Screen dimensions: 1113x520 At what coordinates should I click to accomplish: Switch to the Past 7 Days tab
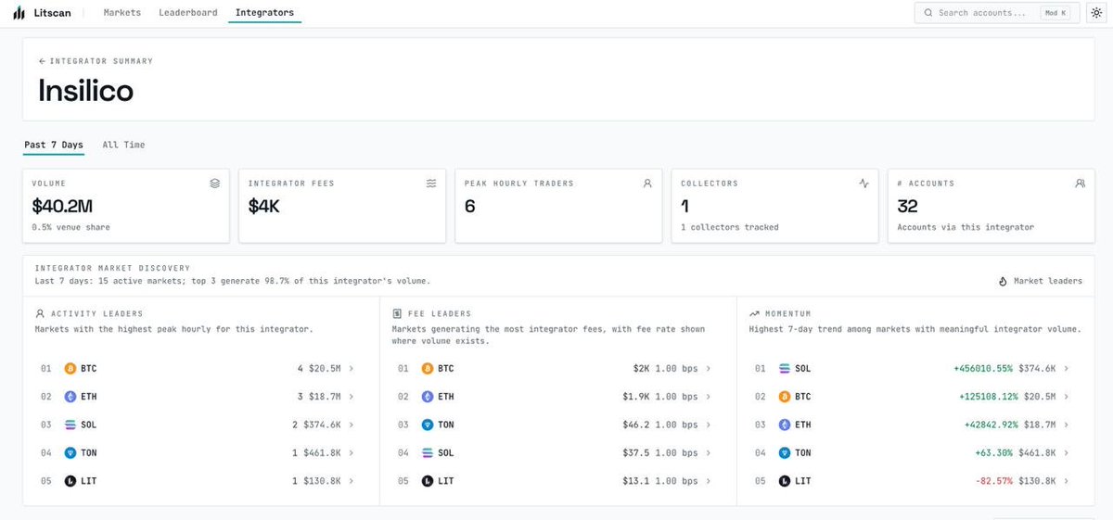click(54, 145)
